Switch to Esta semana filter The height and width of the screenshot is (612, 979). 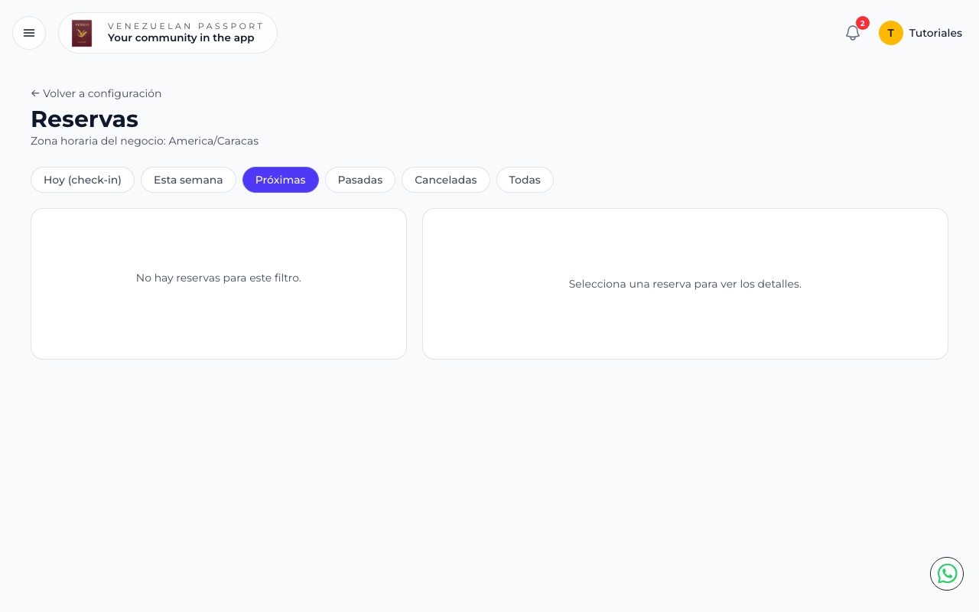point(188,180)
